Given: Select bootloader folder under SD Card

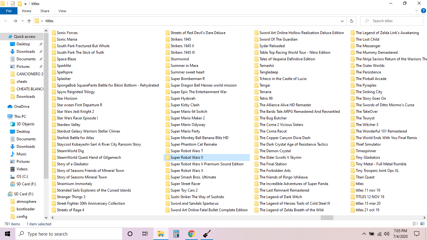Looking at the screenshot, I should [x=26, y=209].
